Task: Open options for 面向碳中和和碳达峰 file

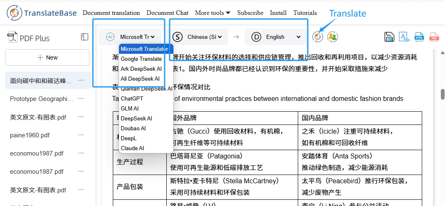Action: pos(81,80)
